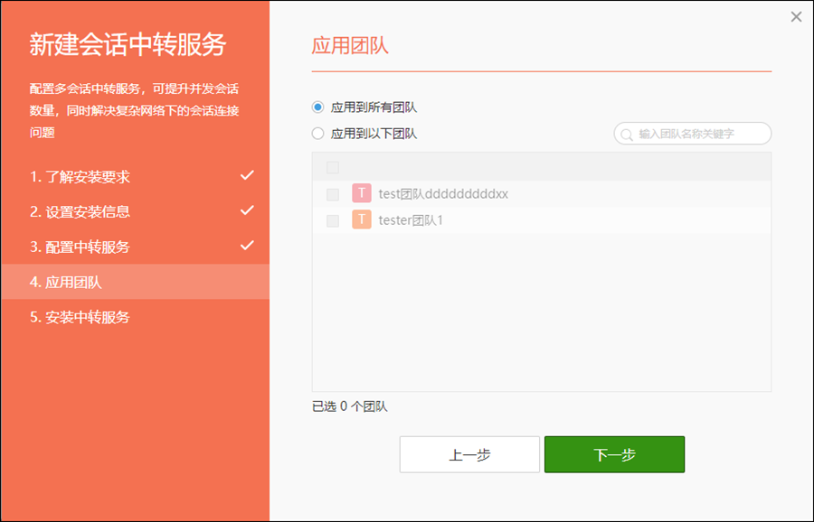
Task: Proceed with the 下一步 button
Action: coord(615,454)
